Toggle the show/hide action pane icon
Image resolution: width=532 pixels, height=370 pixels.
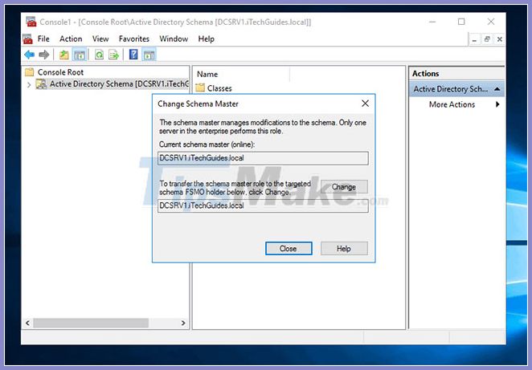[x=149, y=55]
